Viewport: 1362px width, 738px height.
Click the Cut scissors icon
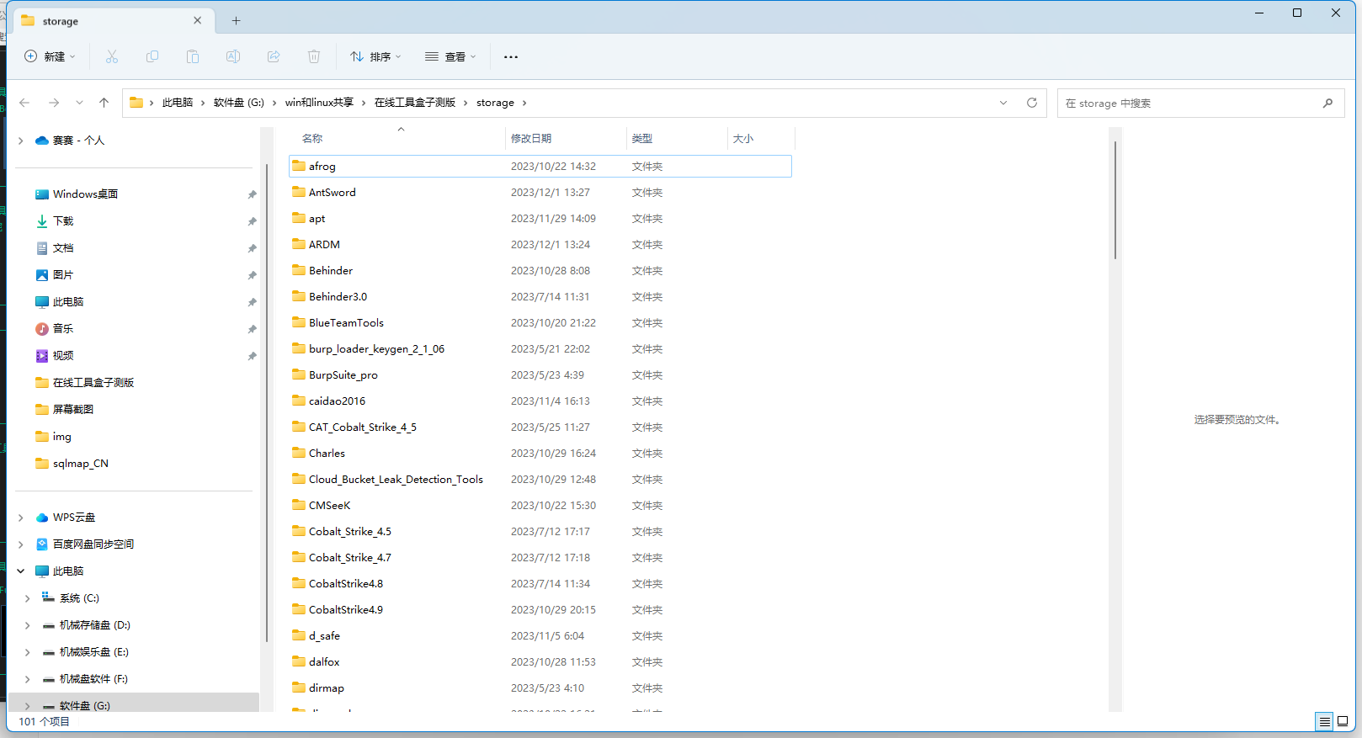[x=112, y=56]
